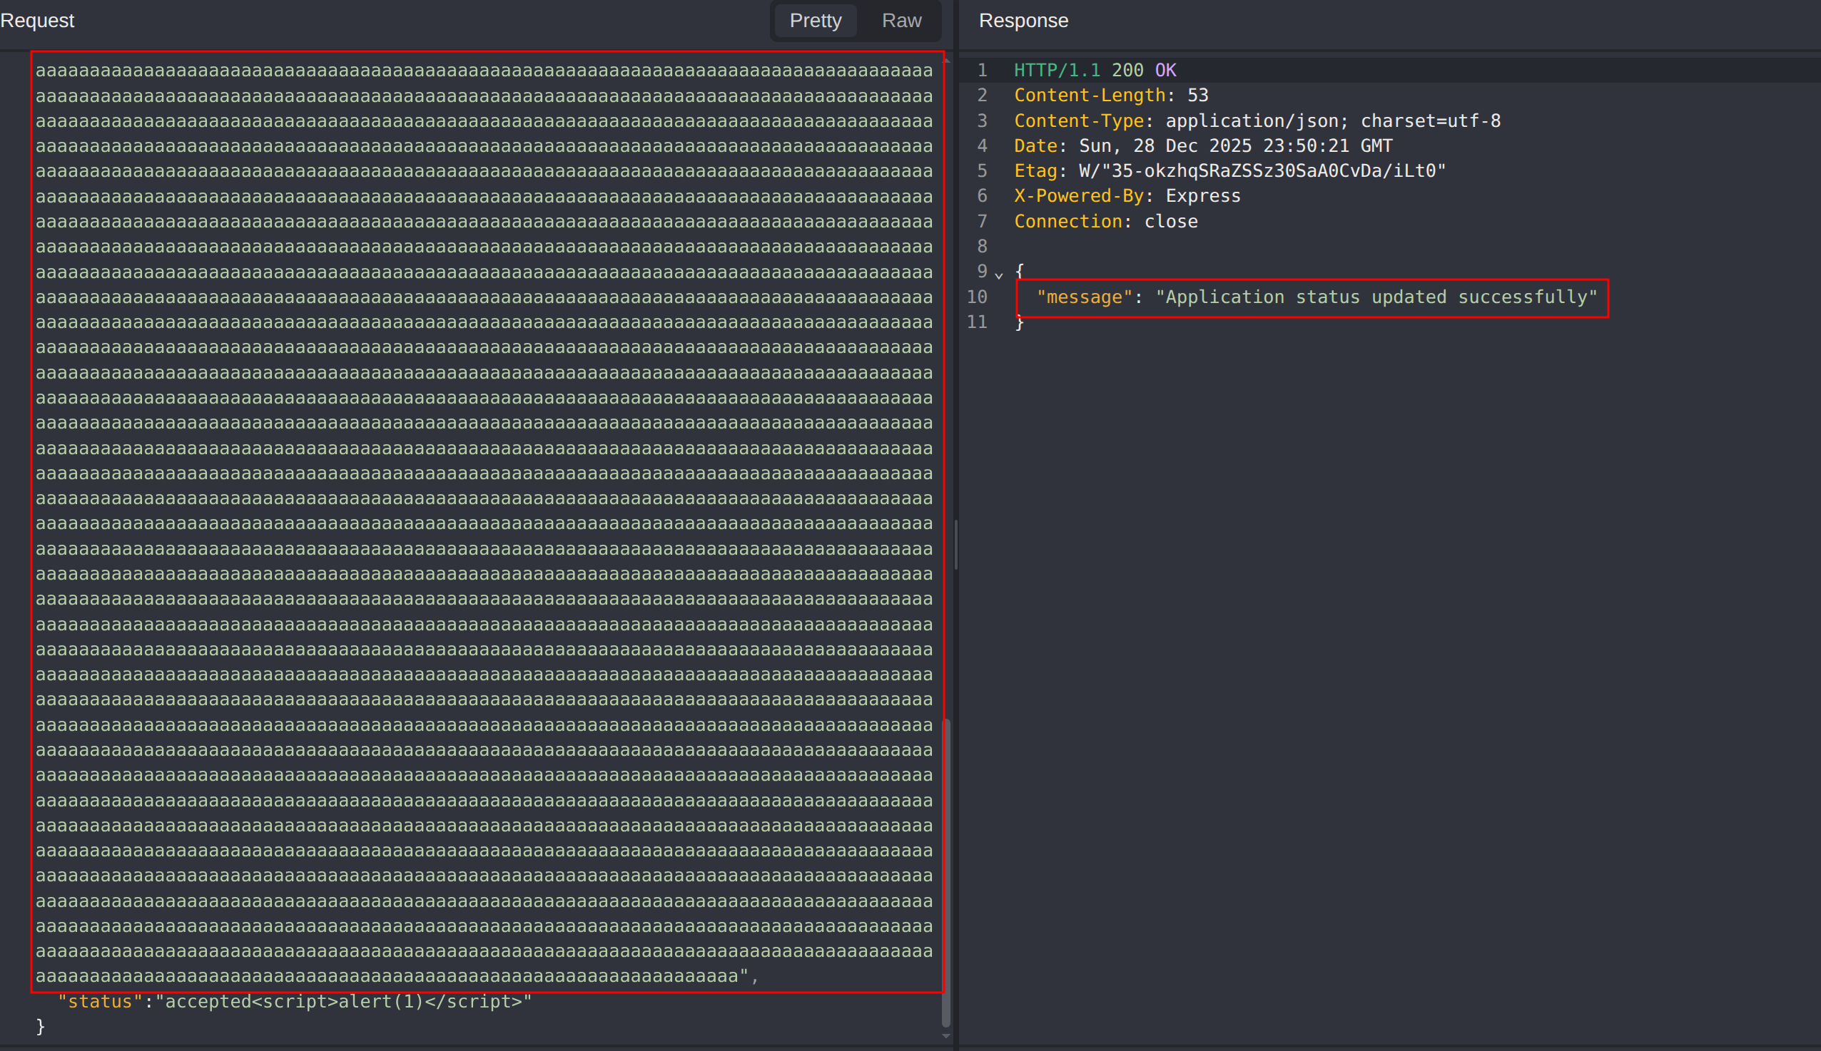Click the "status" key in request body
This screenshot has width=1821, height=1051.
101,1001
